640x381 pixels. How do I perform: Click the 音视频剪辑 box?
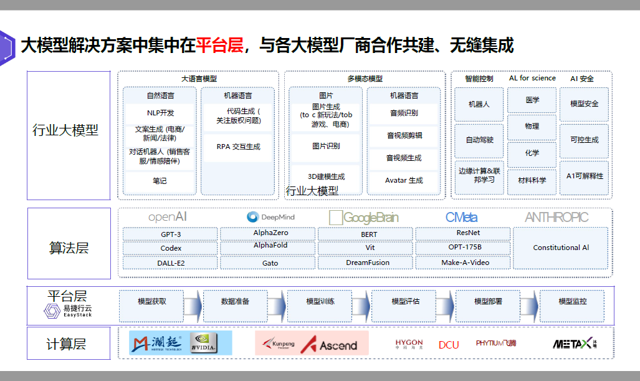(404, 135)
